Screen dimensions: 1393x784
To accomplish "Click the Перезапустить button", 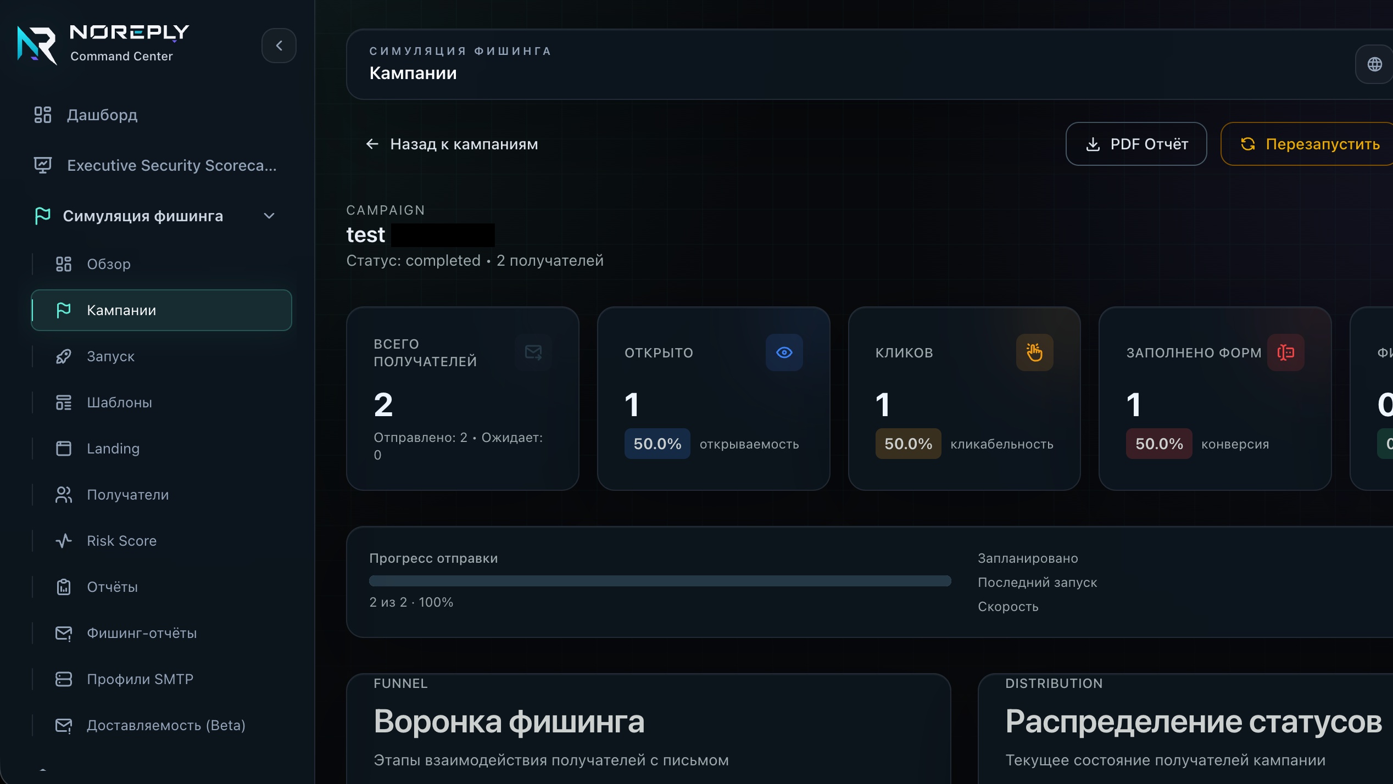I will (x=1308, y=144).
